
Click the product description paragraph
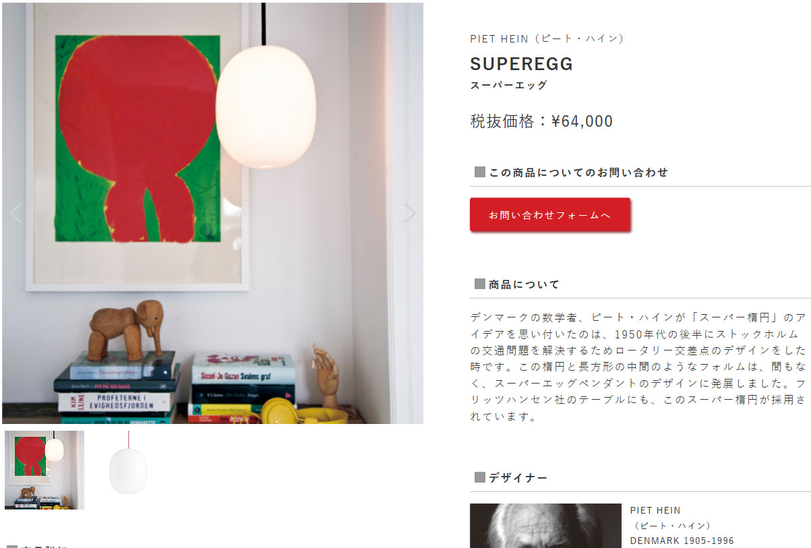[638, 367]
